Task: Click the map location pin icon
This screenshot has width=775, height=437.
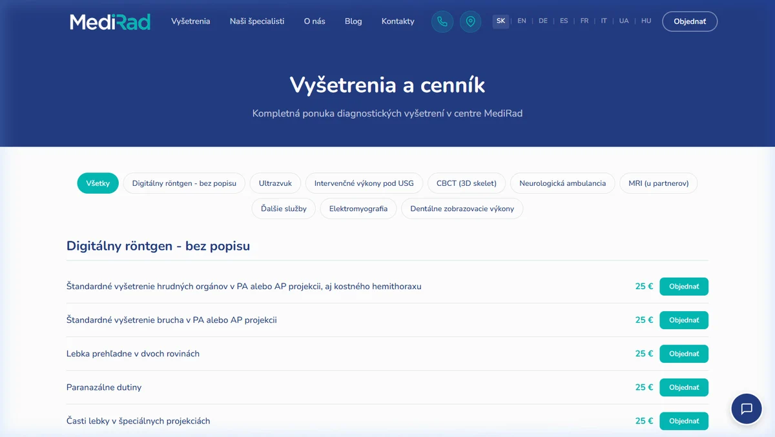Action: 470,21
